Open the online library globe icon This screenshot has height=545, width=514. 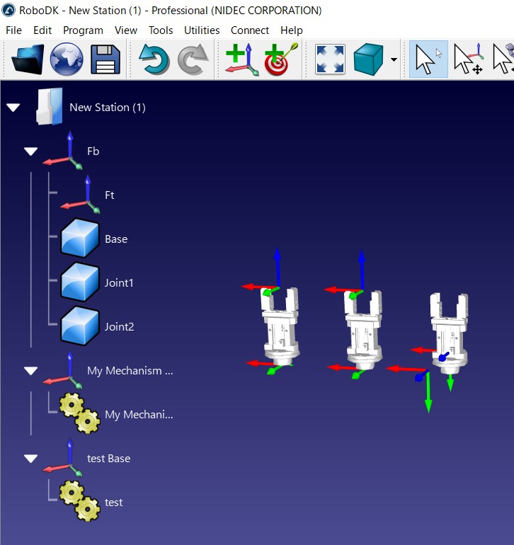(67, 59)
